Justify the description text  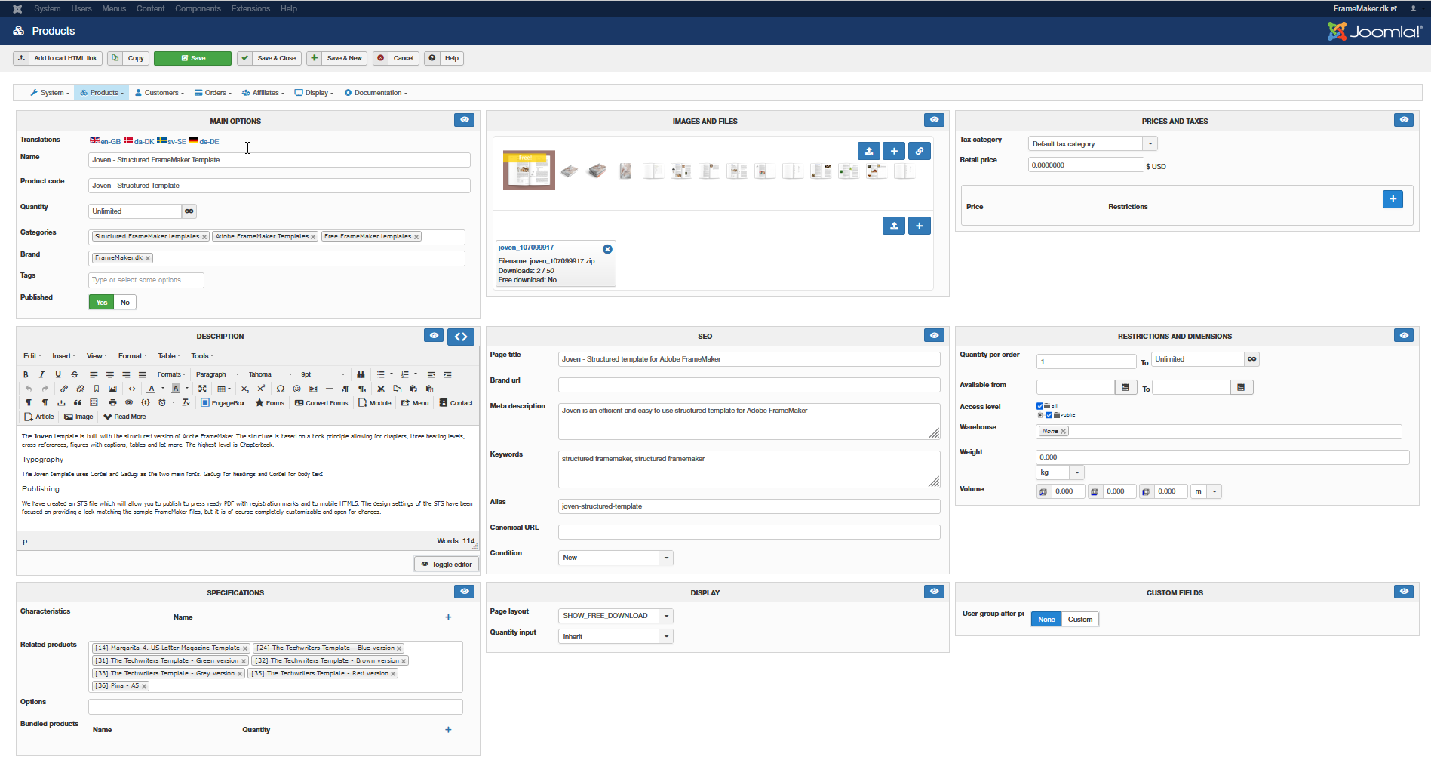[142, 374]
